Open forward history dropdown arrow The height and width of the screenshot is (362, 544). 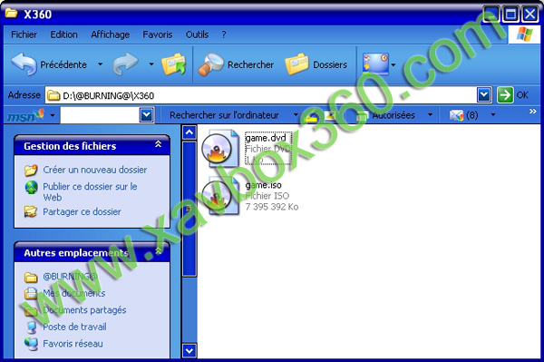[x=151, y=64]
